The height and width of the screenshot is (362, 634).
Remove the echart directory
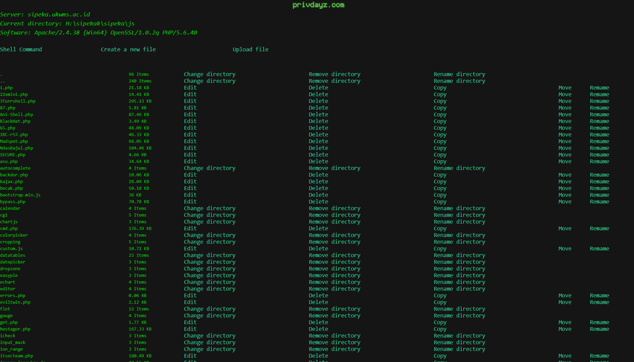(334, 282)
